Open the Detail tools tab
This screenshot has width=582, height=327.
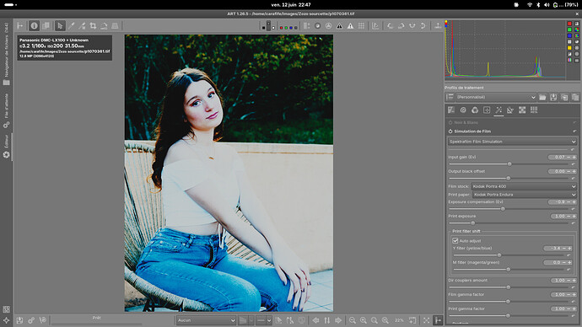coord(463,110)
